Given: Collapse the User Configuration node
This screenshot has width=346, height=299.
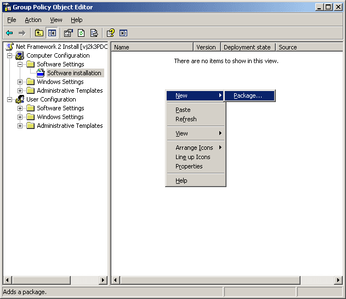Looking at the screenshot, I should point(9,100).
